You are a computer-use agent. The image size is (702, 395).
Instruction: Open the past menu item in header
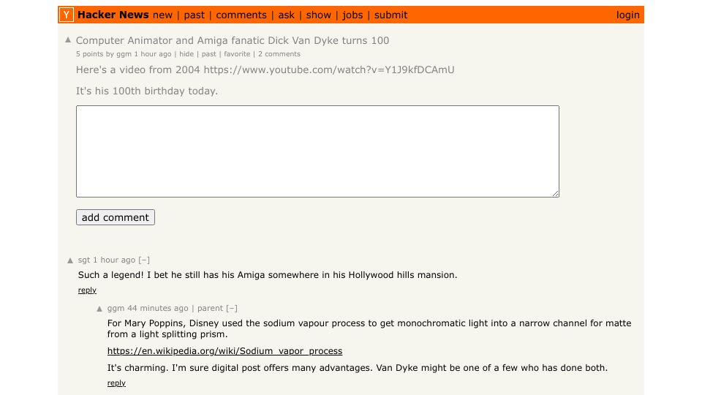tap(195, 15)
